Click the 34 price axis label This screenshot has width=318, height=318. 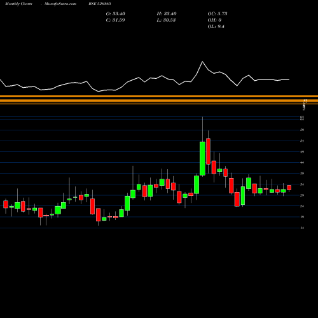(302, 184)
